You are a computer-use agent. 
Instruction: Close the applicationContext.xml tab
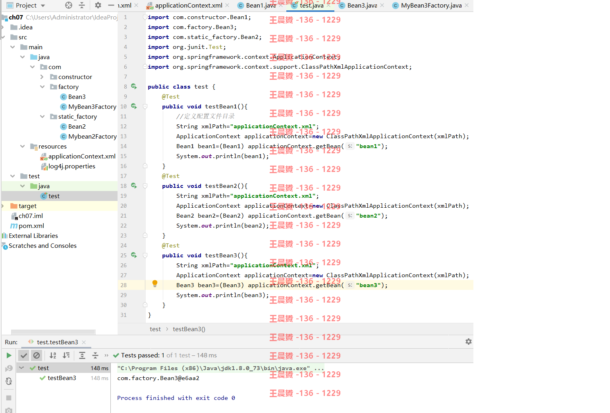(227, 5)
